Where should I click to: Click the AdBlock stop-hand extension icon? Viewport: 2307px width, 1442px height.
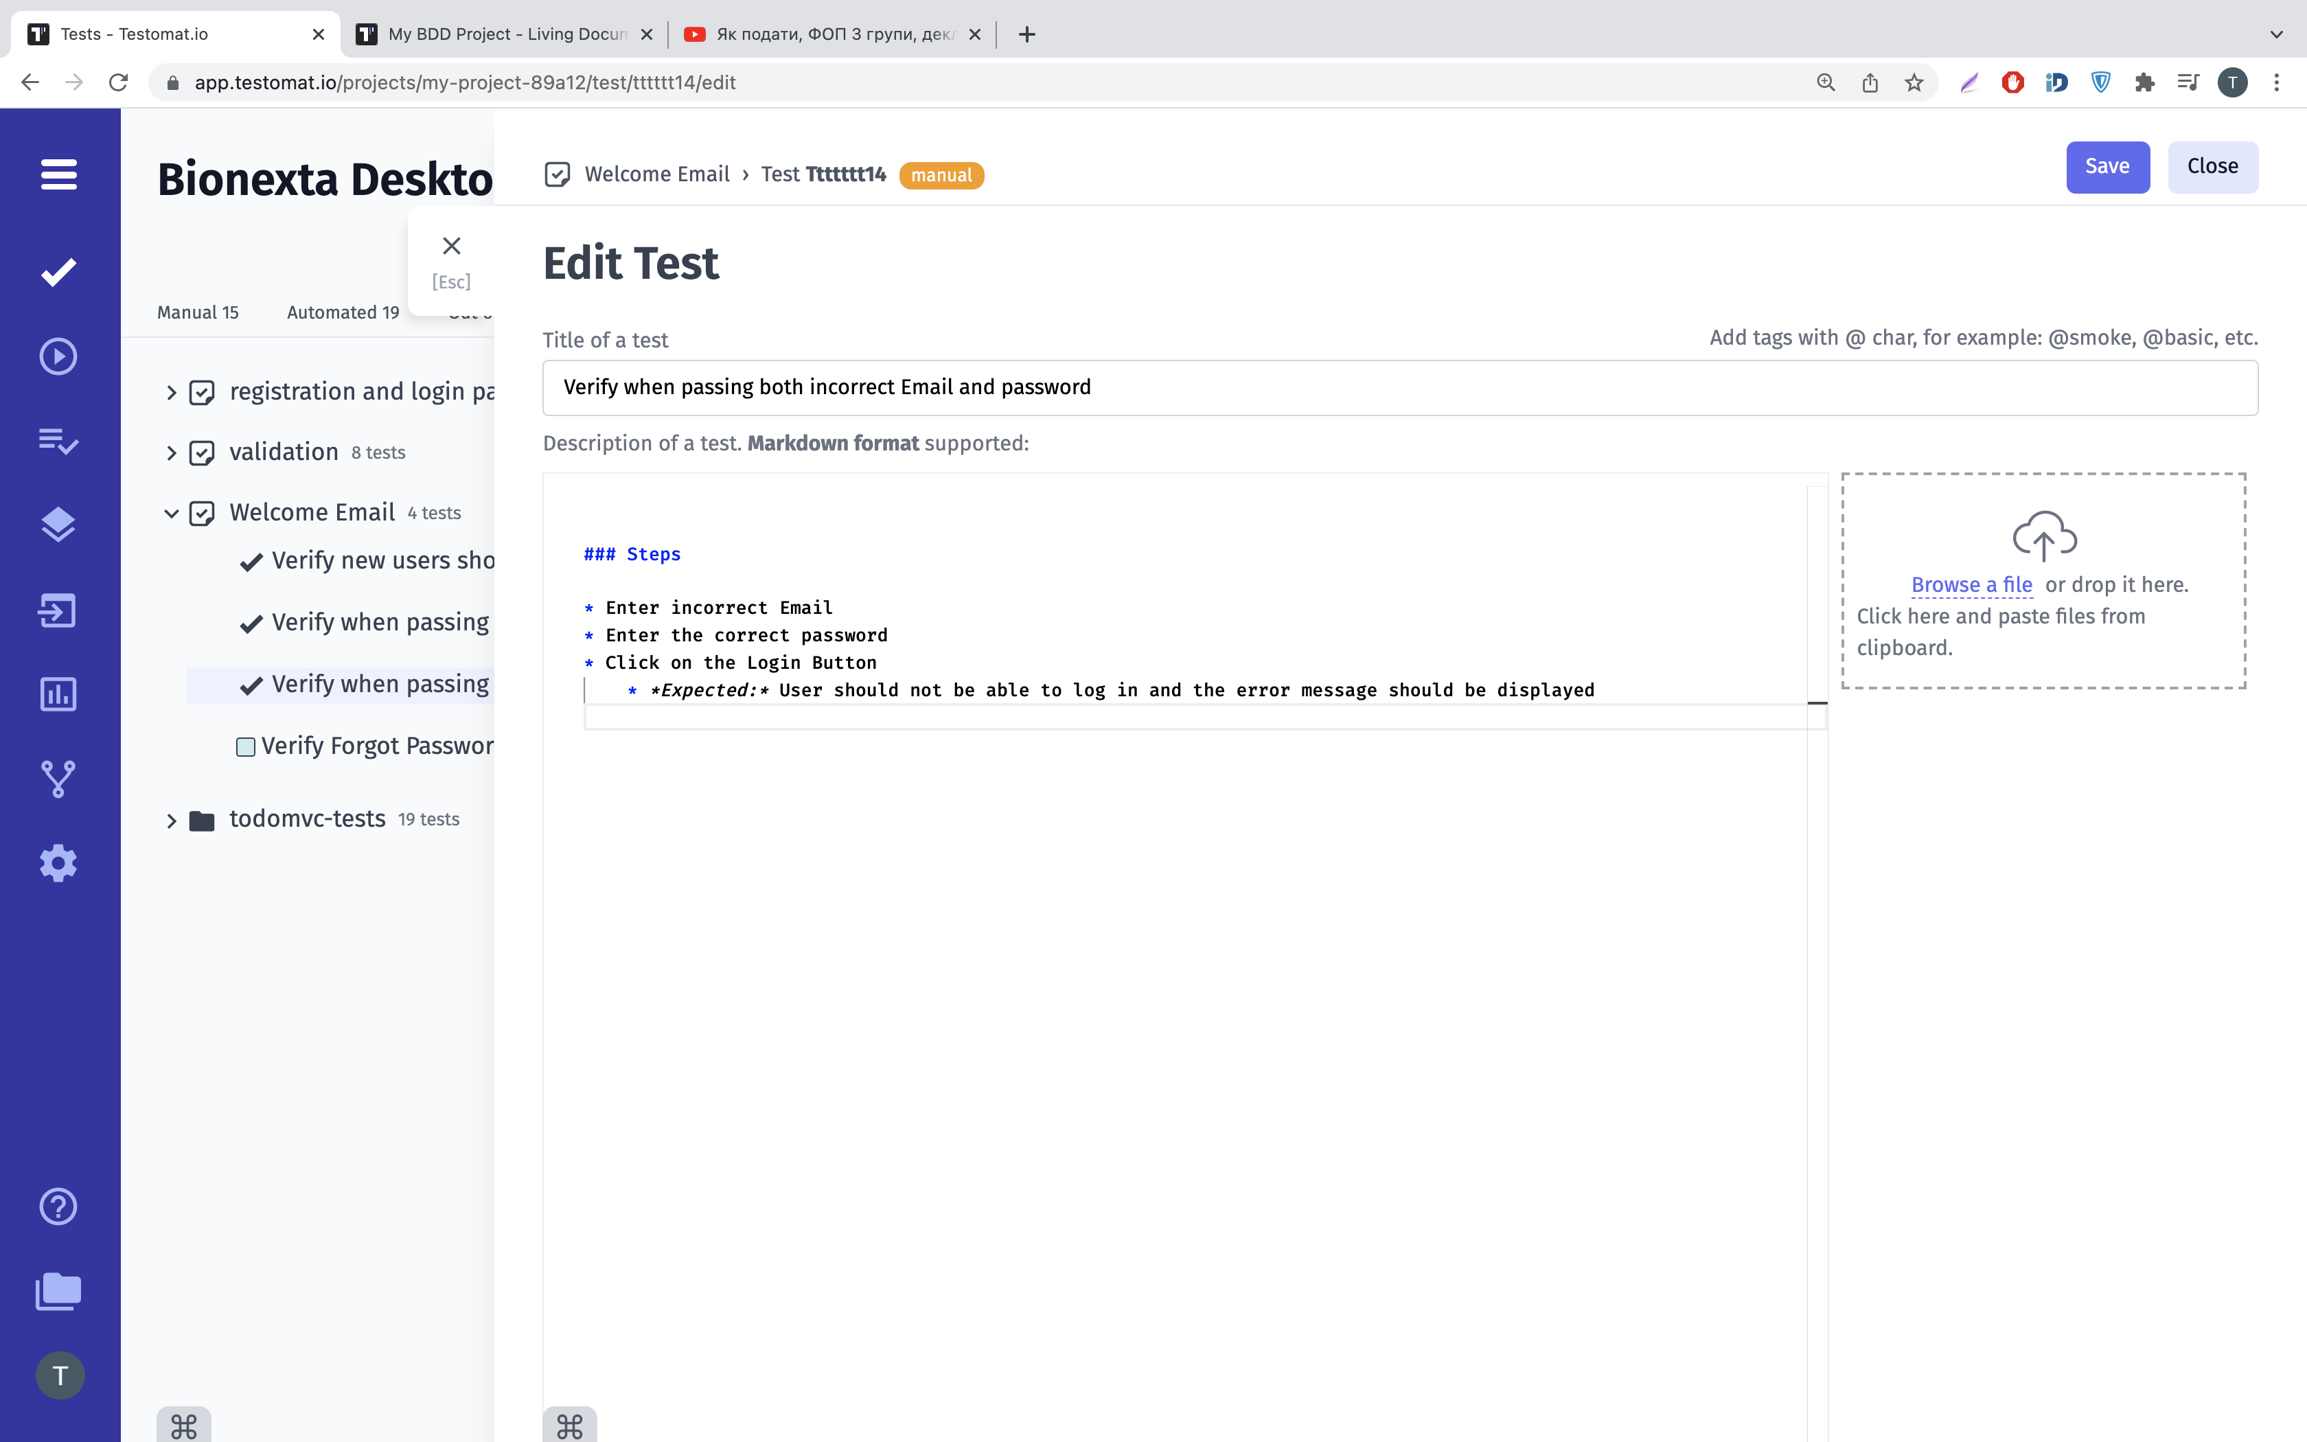(x=2012, y=82)
